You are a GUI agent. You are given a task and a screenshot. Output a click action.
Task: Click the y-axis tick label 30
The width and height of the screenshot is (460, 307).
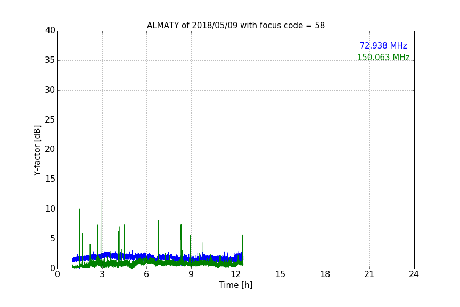pyautogui.click(x=50, y=90)
